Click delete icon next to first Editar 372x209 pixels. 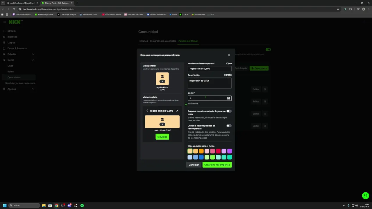coord(265,89)
